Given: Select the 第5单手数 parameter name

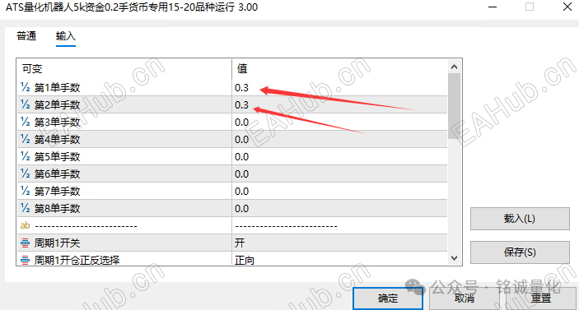Looking at the screenshot, I should click(57, 157).
